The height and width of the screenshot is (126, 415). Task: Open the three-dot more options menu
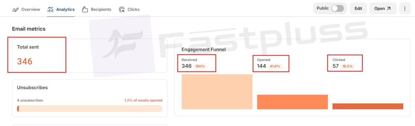pos(405,9)
